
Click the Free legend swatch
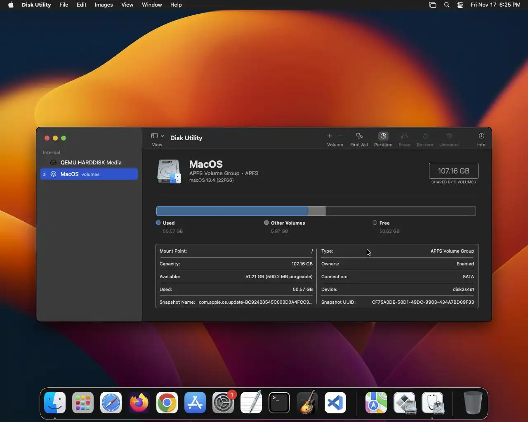click(x=375, y=223)
